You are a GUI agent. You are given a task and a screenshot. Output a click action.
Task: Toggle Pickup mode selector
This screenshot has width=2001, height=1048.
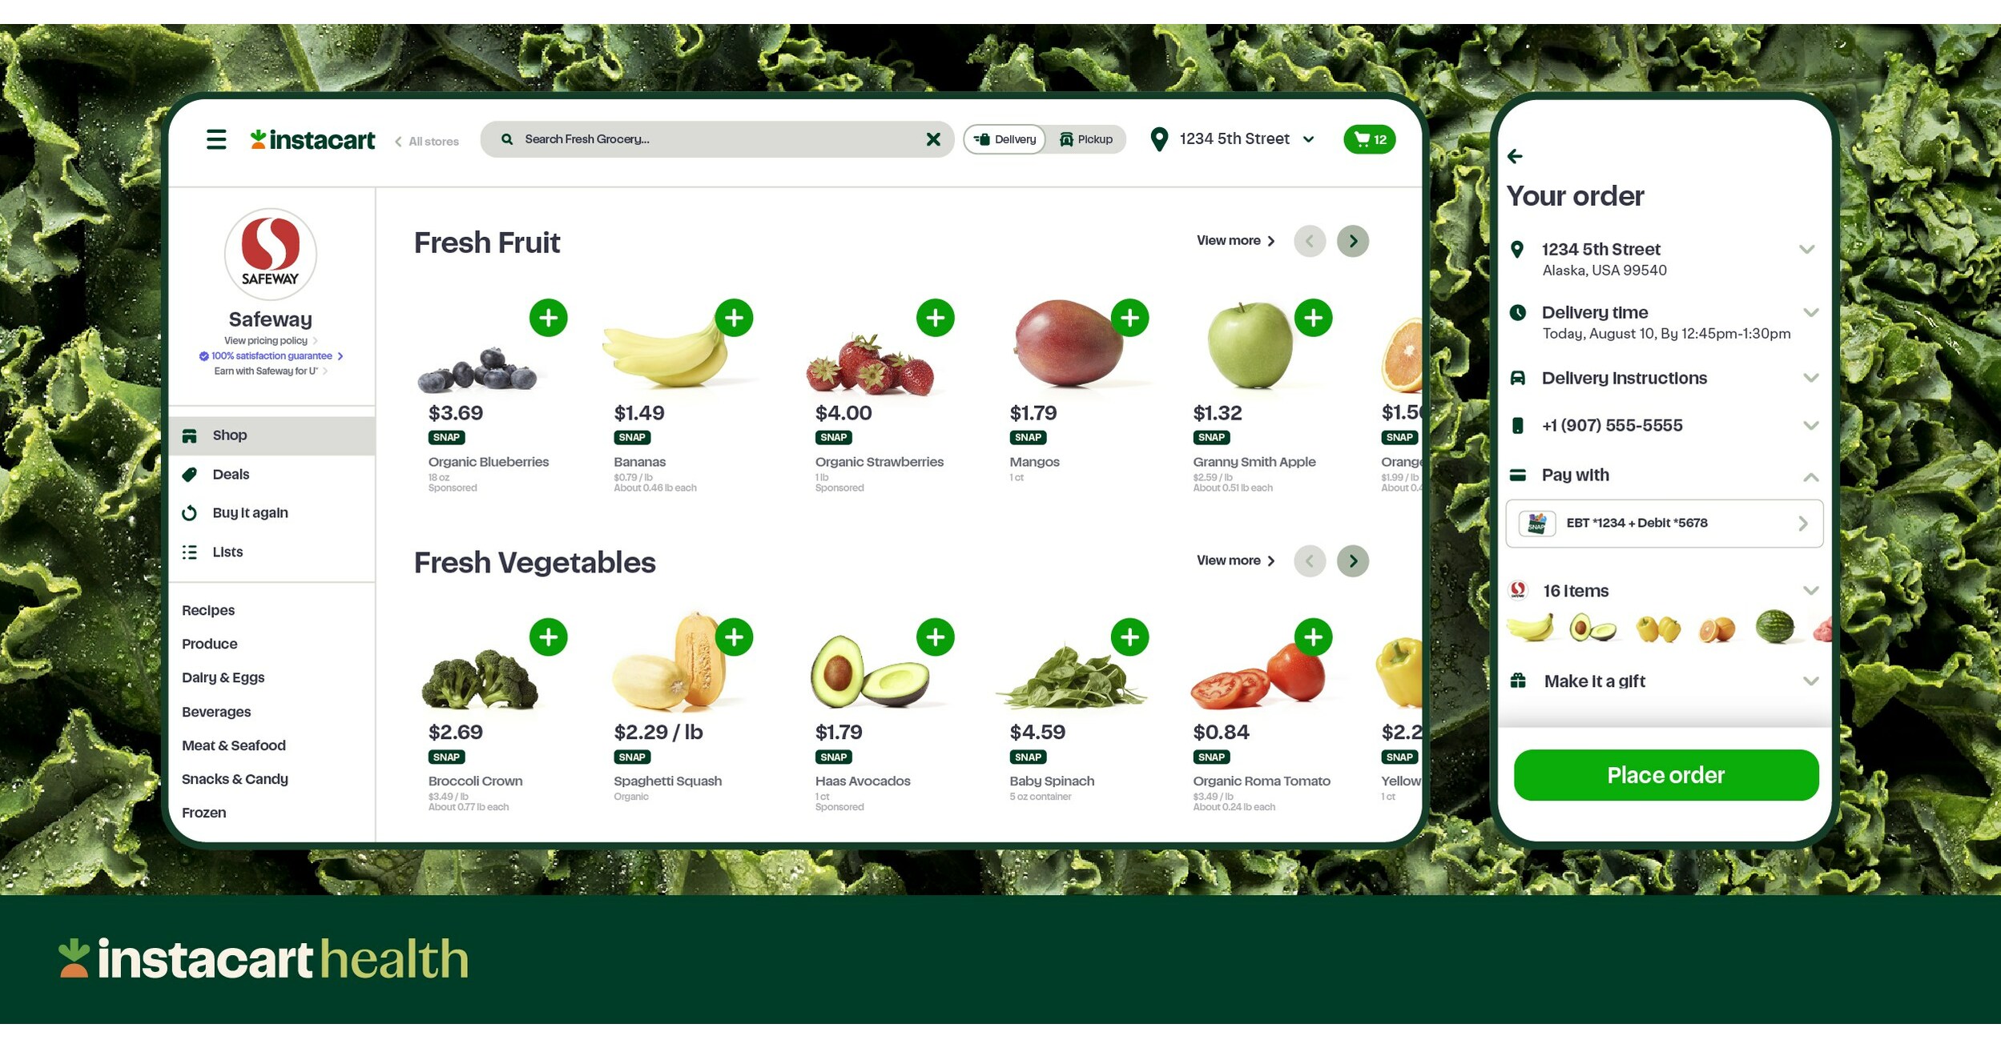[x=1085, y=139]
